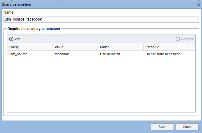The image size is (202, 133).
Task: Click the Query parameters dialog title
Action: (17, 5)
